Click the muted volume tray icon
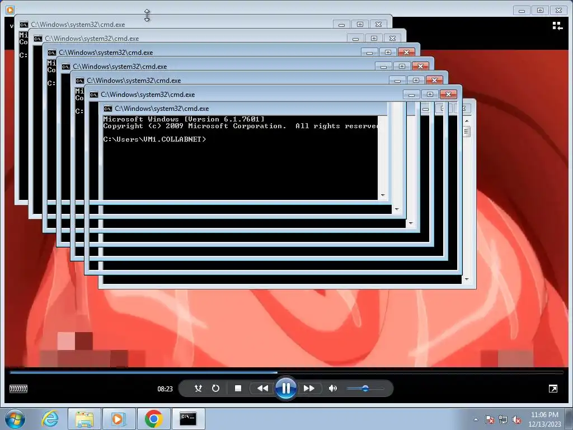The height and width of the screenshot is (430, 573). pos(516,419)
